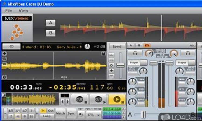
Task: Click the yellow play/pause button
Action: (117, 99)
